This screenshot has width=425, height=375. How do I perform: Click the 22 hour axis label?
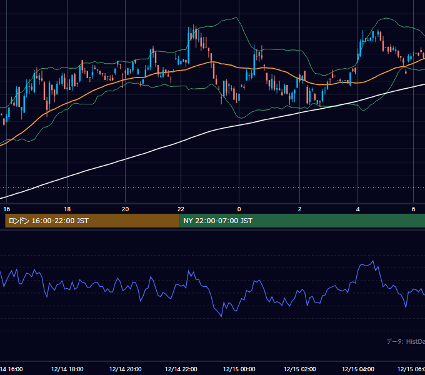click(181, 209)
